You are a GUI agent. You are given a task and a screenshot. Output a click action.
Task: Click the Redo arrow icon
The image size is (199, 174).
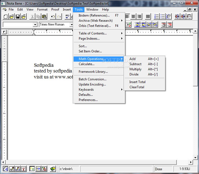point(59,17)
